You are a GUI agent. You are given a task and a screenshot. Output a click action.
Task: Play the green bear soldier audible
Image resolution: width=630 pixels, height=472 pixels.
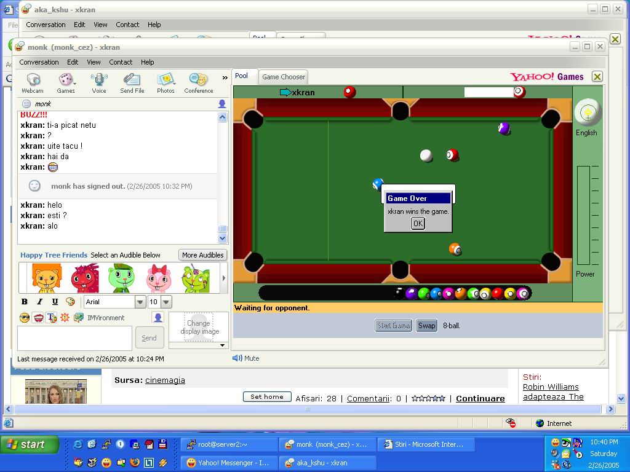(x=121, y=278)
